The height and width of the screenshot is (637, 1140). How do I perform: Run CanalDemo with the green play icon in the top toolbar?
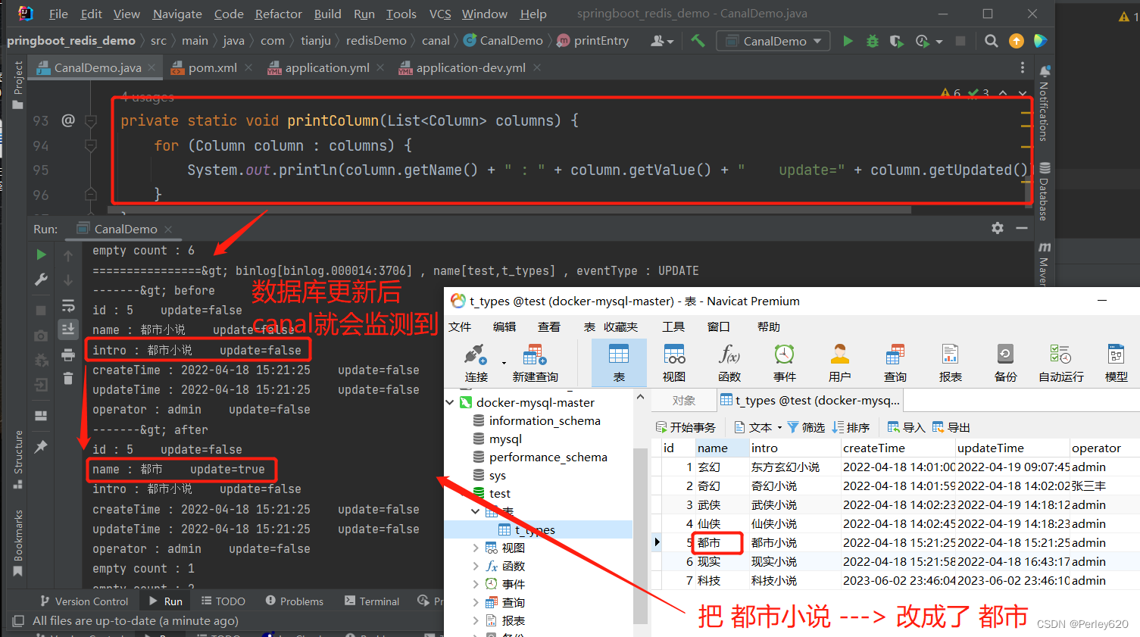pos(848,41)
